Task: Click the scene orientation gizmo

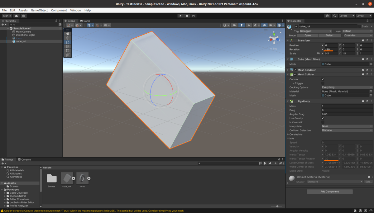Action: click(274, 39)
